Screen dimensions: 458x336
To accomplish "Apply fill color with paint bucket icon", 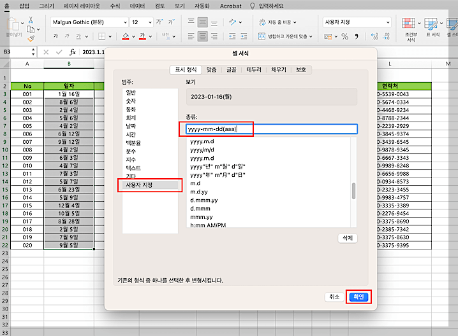I will 126,36.
